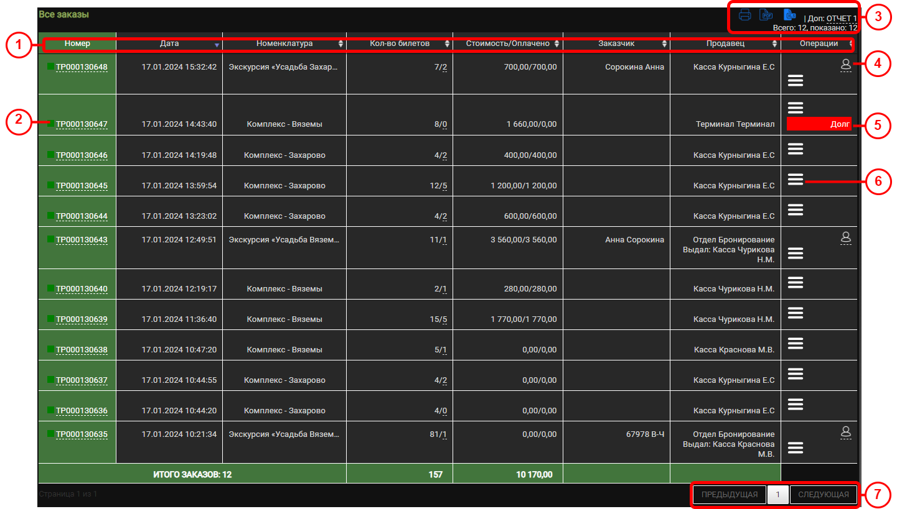This screenshot has width=897, height=509.
Task: Click the red Долг debt label
Action: 819,124
